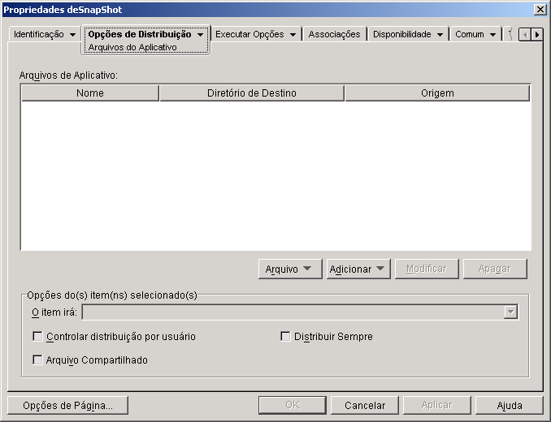Viewport: 551px width, 422px height.
Task: Click the Aplicar button
Action: 436,406
